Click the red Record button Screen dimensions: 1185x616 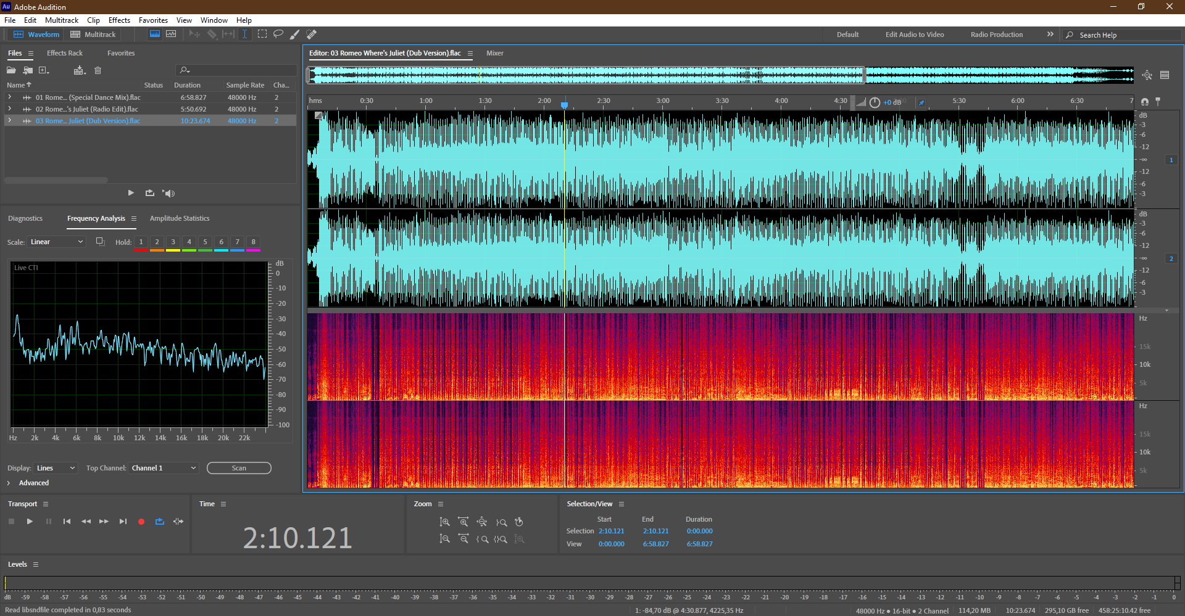(x=141, y=522)
